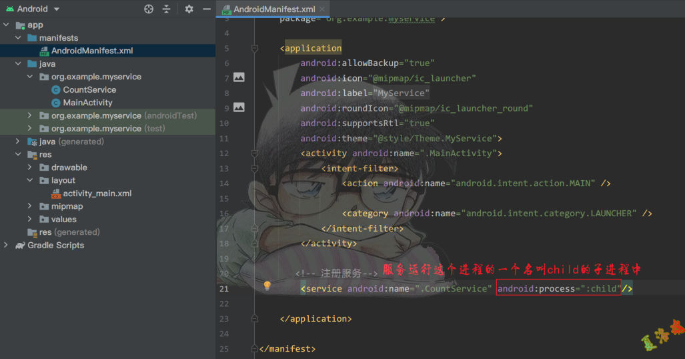
Task: Click the Select Opened File target icon
Action: 149,9
